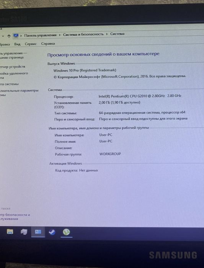
Task: Click the Тип системы label
Action: [x=65, y=113]
